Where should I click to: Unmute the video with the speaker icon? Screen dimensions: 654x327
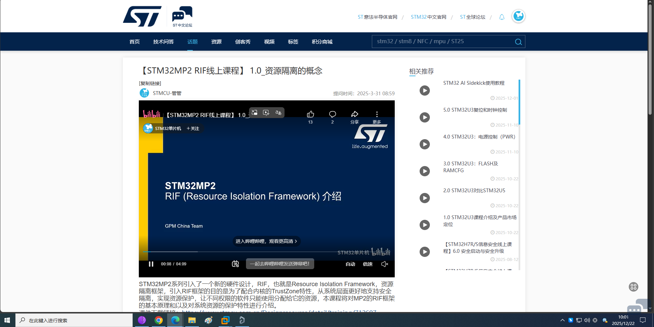click(x=384, y=264)
